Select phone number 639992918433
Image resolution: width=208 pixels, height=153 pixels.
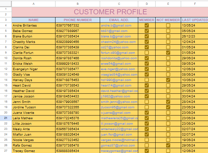click(78, 63)
